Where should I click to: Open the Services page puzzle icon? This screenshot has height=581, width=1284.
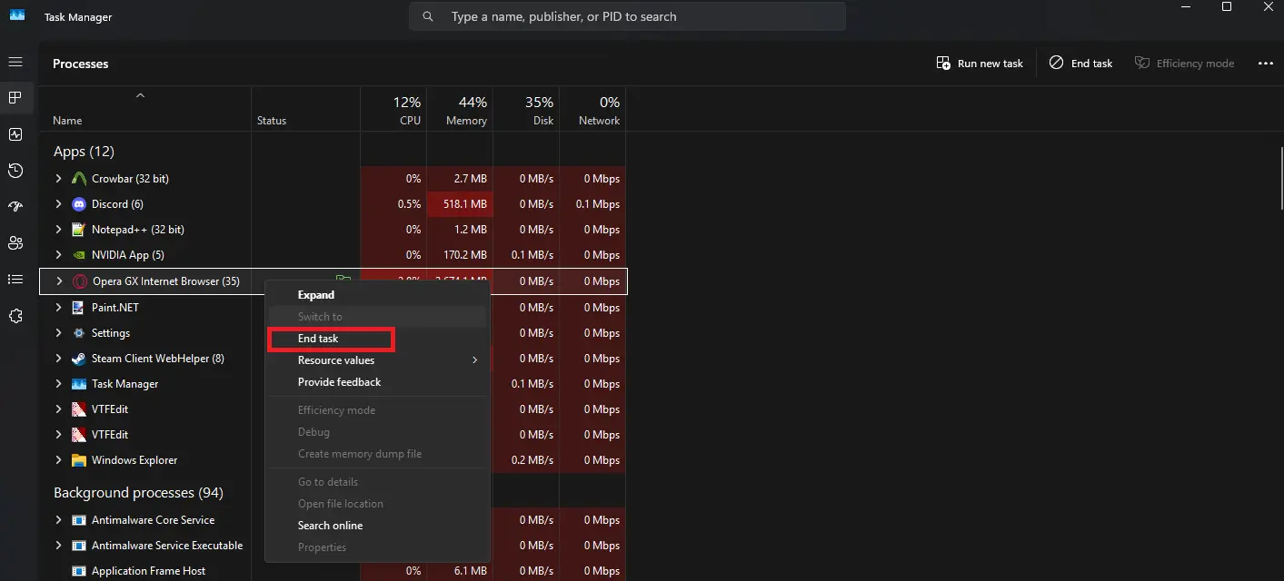tap(15, 316)
